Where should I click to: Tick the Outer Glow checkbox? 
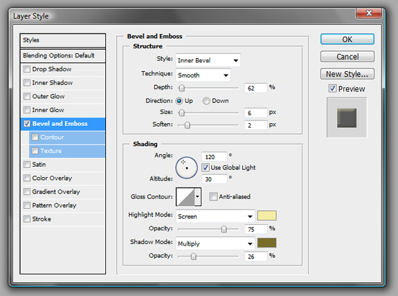(27, 96)
